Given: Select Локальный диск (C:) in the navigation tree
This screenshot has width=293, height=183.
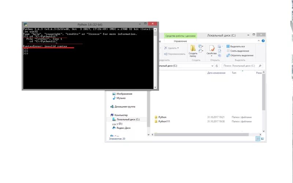Looking at the screenshot, I should [x=126, y=119].
